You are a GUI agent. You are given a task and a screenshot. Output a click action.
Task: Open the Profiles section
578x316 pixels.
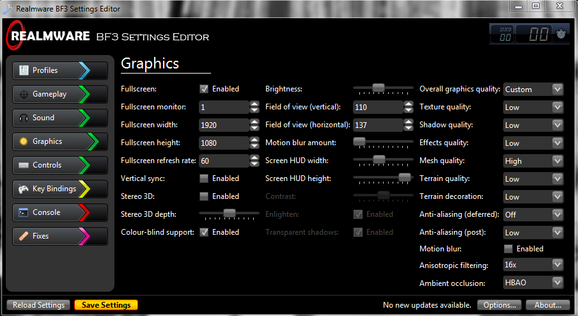[60, 70]
